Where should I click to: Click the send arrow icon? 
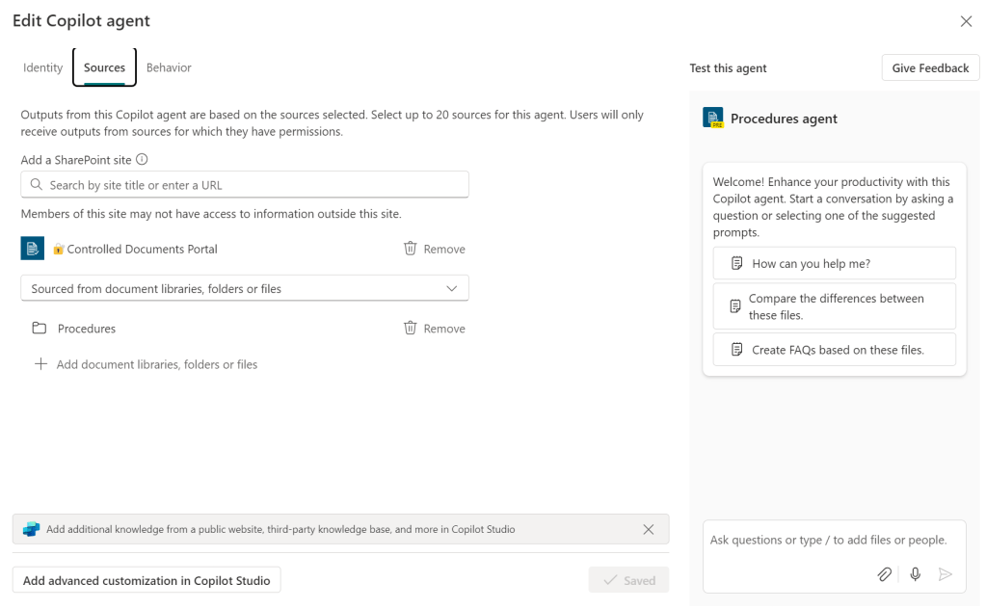(x=946, y=574)
